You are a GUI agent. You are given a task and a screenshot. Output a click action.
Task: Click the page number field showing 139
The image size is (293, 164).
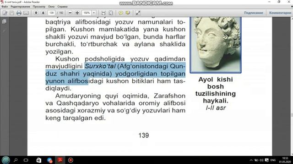(x=51, y=13)
